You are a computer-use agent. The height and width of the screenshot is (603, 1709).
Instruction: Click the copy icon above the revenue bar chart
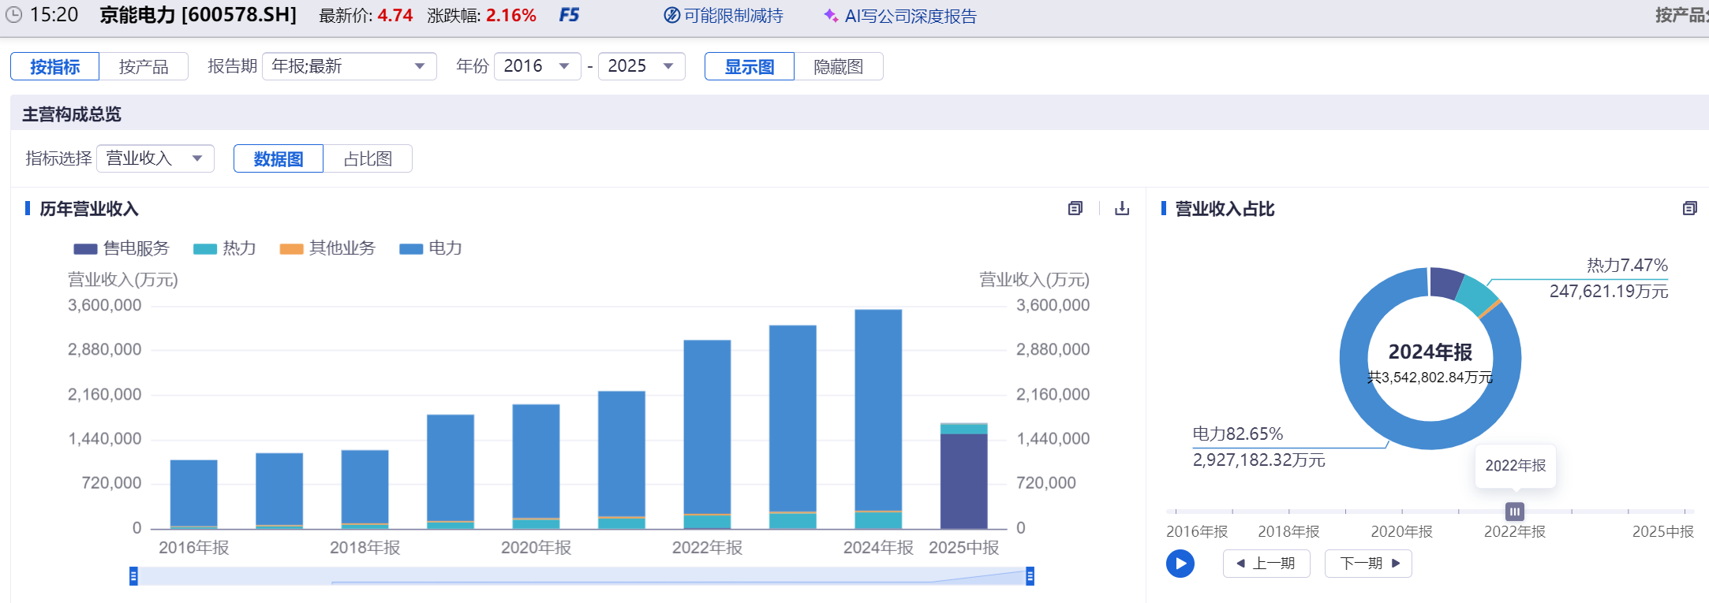click(1075, 208)
